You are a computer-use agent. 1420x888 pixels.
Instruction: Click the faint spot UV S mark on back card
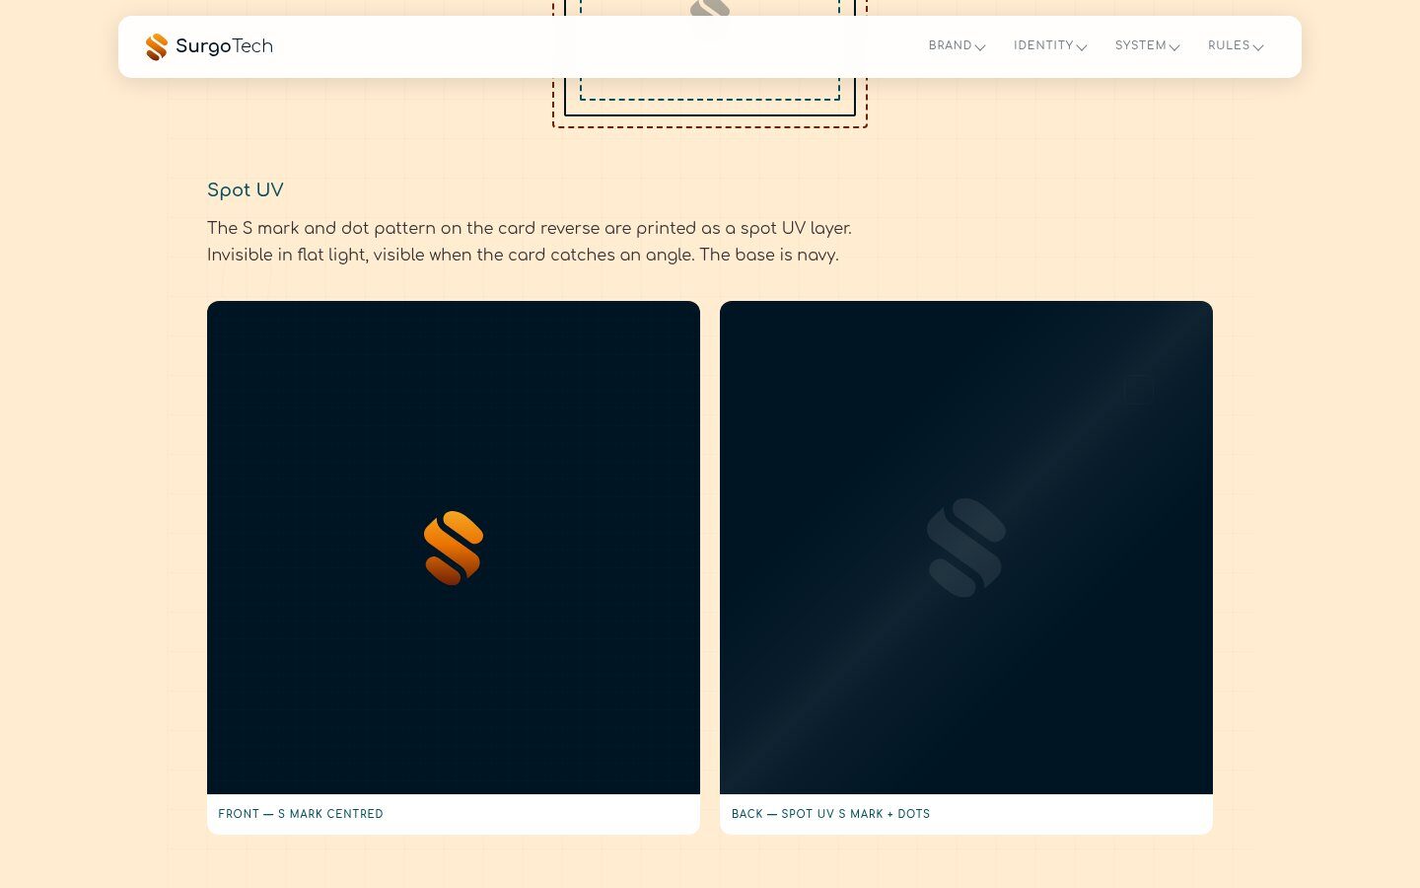966,548
